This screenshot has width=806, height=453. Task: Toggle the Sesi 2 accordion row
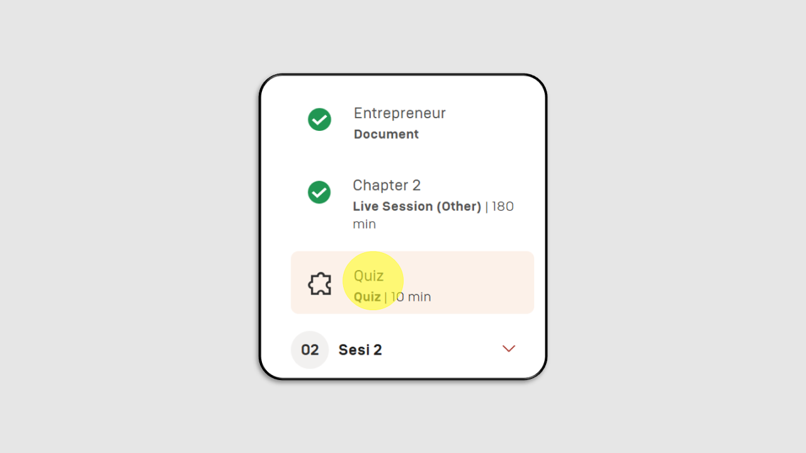click(412, 350)
